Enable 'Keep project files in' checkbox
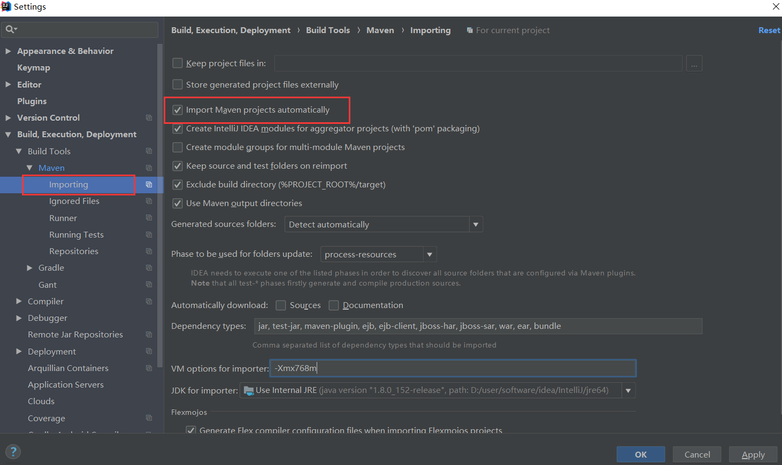Screen dimensions: 782x465 click(178, 63)
